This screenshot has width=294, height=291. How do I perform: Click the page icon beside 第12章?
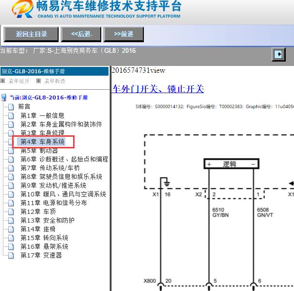point(11,211)
